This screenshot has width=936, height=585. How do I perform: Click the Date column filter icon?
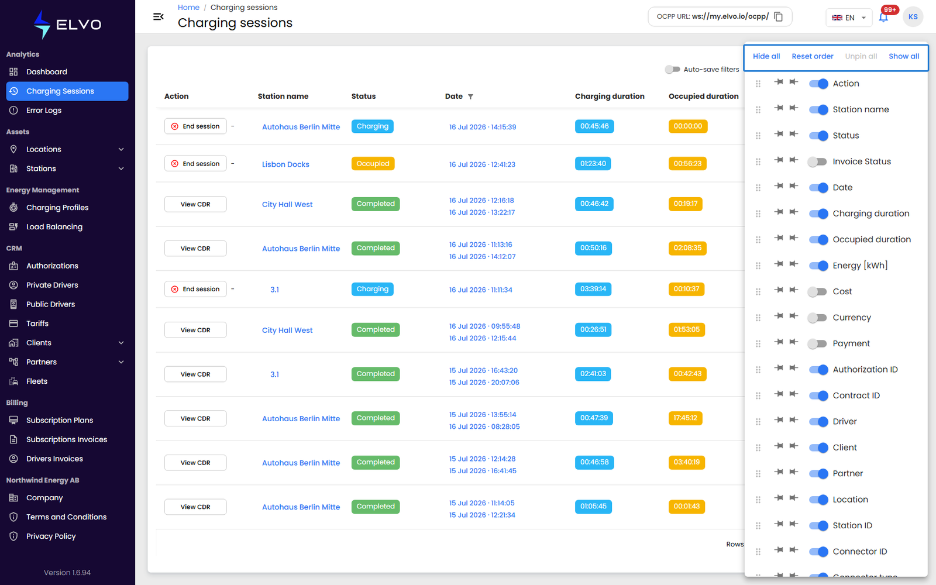coord(470,97)
